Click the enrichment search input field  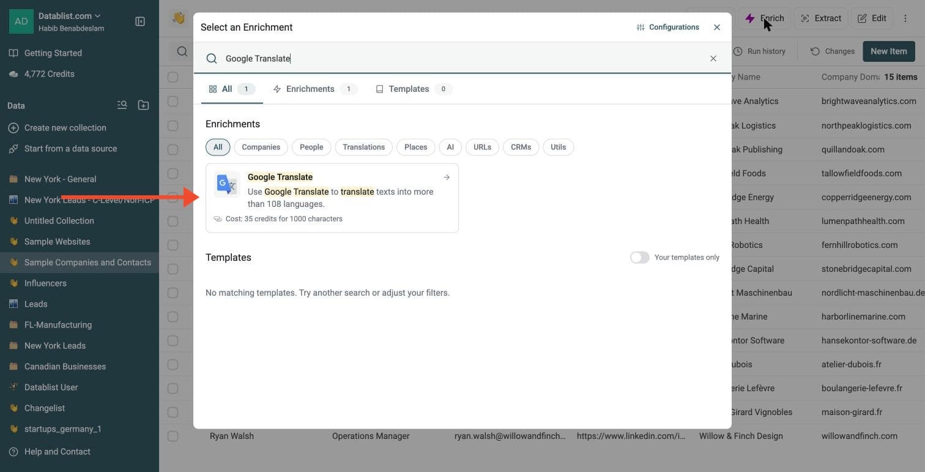click(x=462, y=58)
